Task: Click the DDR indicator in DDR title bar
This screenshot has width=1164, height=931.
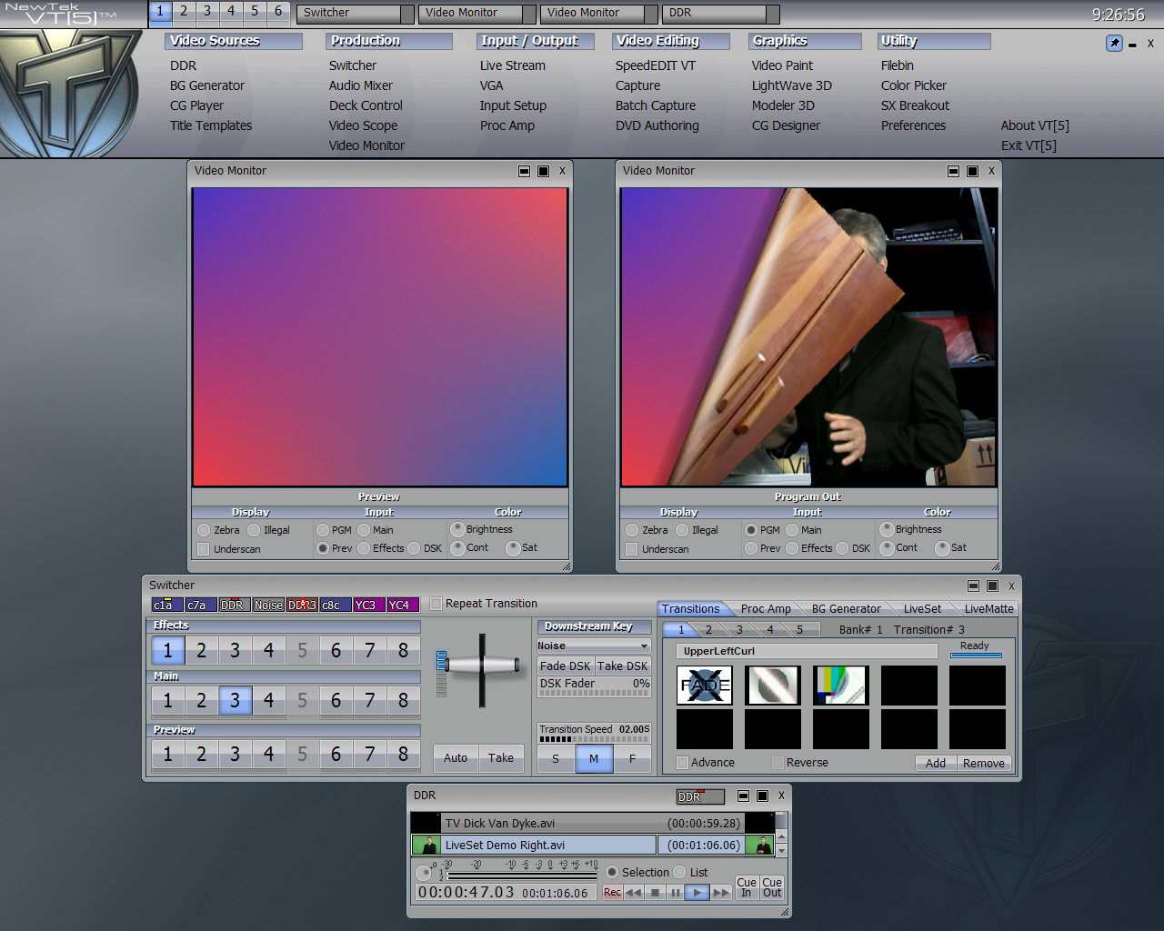Action: (700, 796)
